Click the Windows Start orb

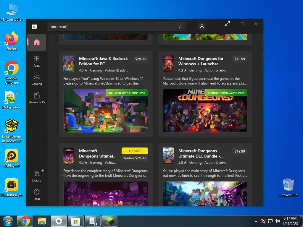[x=8, y=221]
